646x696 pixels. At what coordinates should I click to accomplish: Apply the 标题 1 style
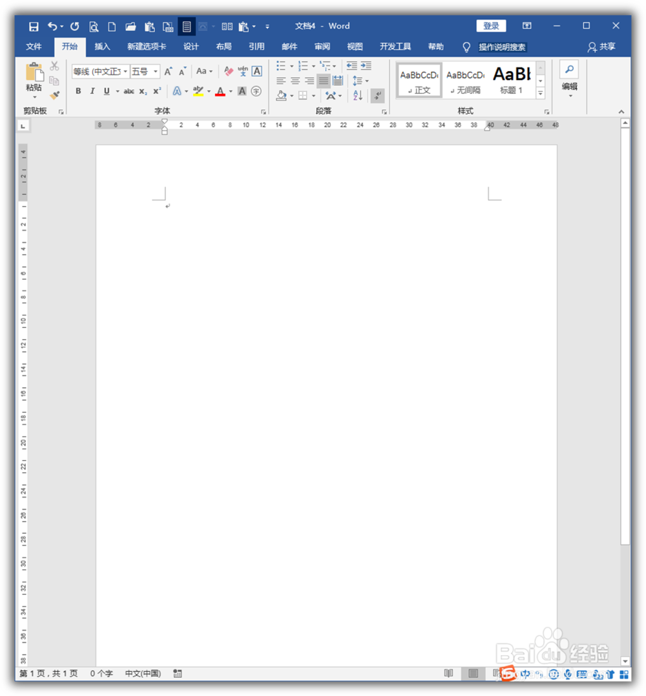pos(512,79)
